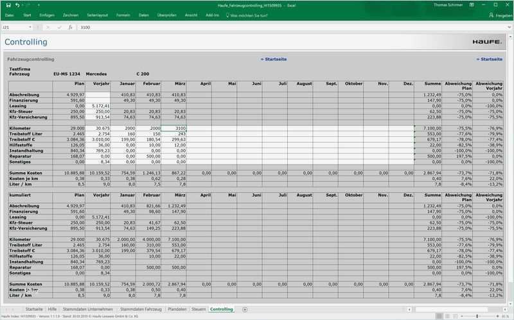Select Plan Abschreibung cell 4.929,97 in top table
Screen dimensions: 514x320
[69, 94]
